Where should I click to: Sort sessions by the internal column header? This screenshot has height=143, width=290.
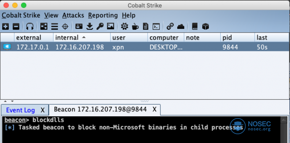click(x=82, y=37)
